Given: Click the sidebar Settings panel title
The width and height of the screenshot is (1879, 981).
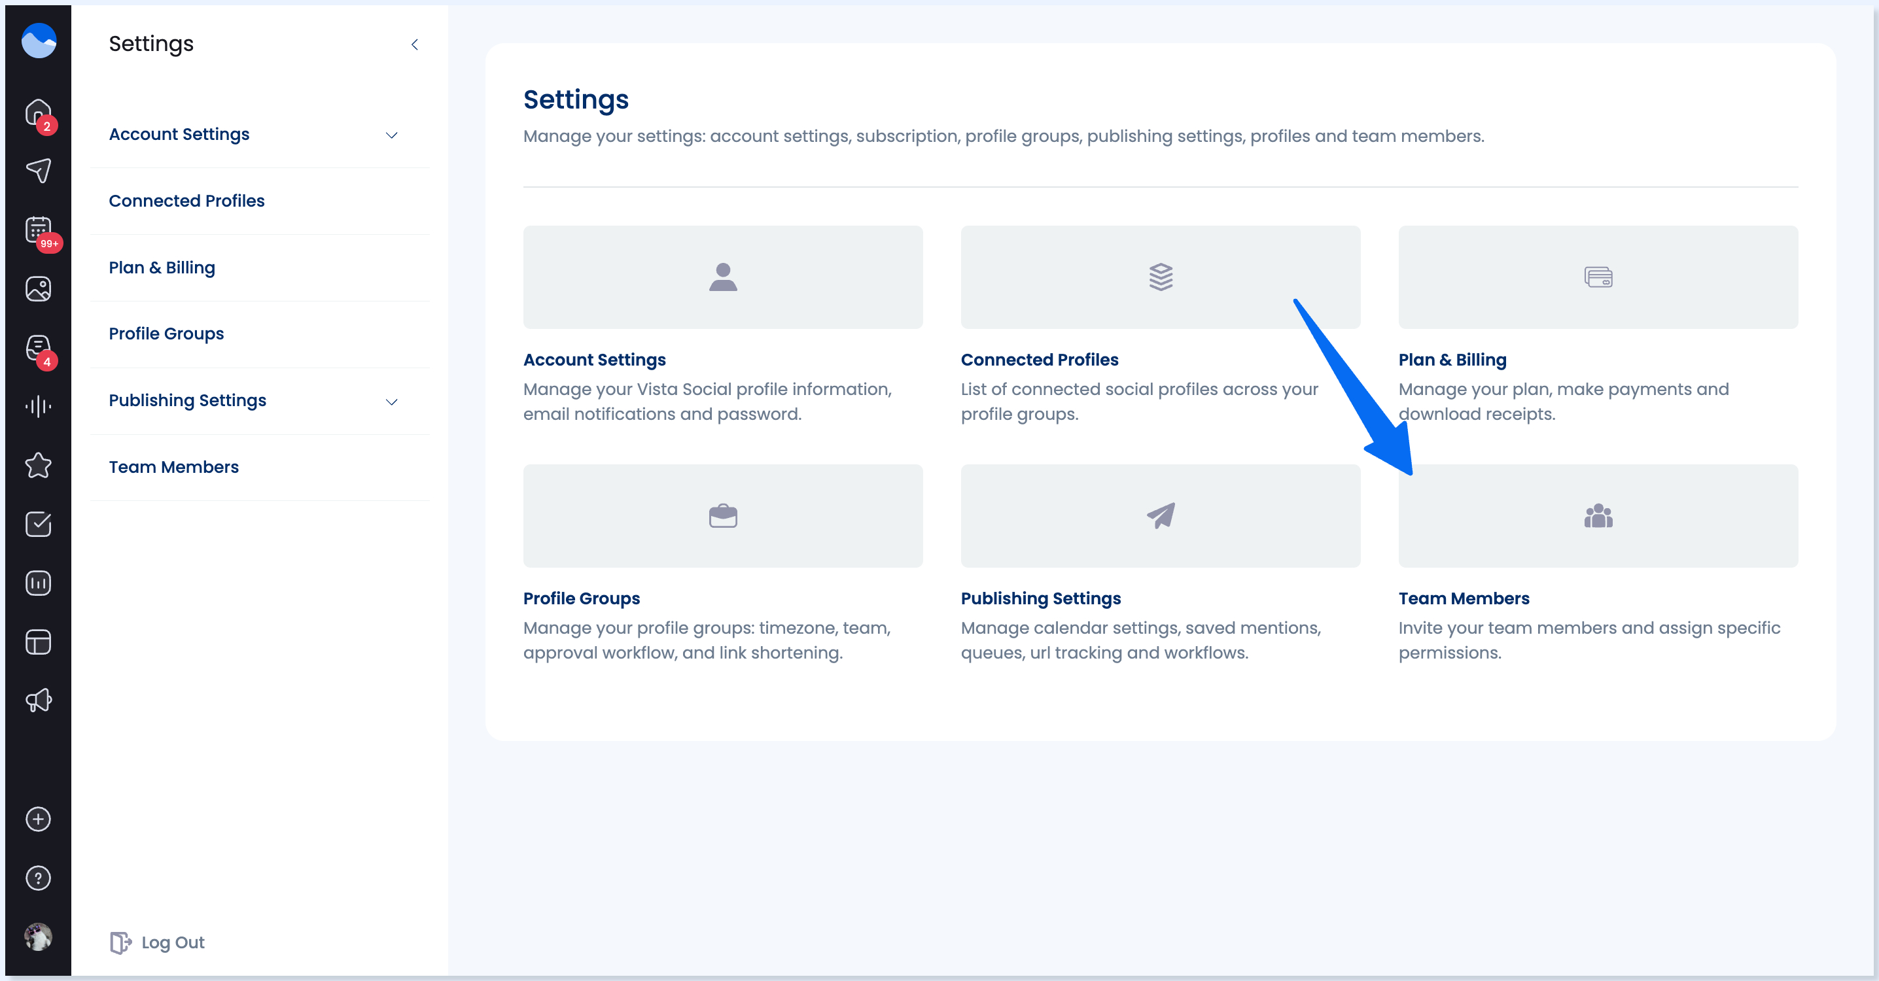Looking at the screenshot, I should pos(151,44).
